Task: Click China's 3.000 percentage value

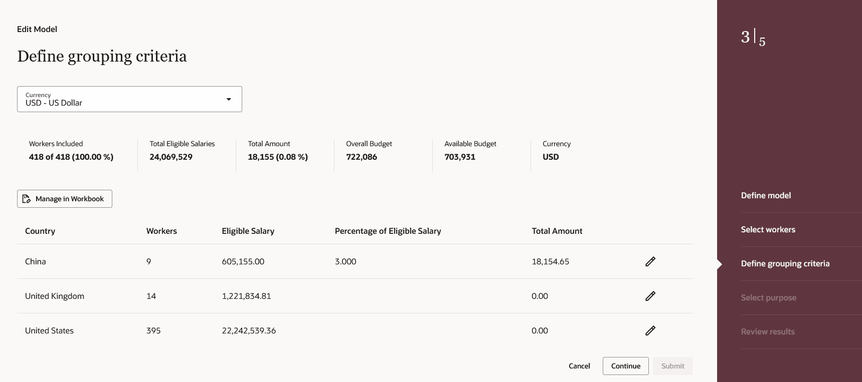Action: [346, 261]
